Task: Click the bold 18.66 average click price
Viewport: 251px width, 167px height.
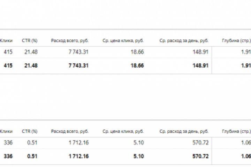Action: [x=136, y=65]
